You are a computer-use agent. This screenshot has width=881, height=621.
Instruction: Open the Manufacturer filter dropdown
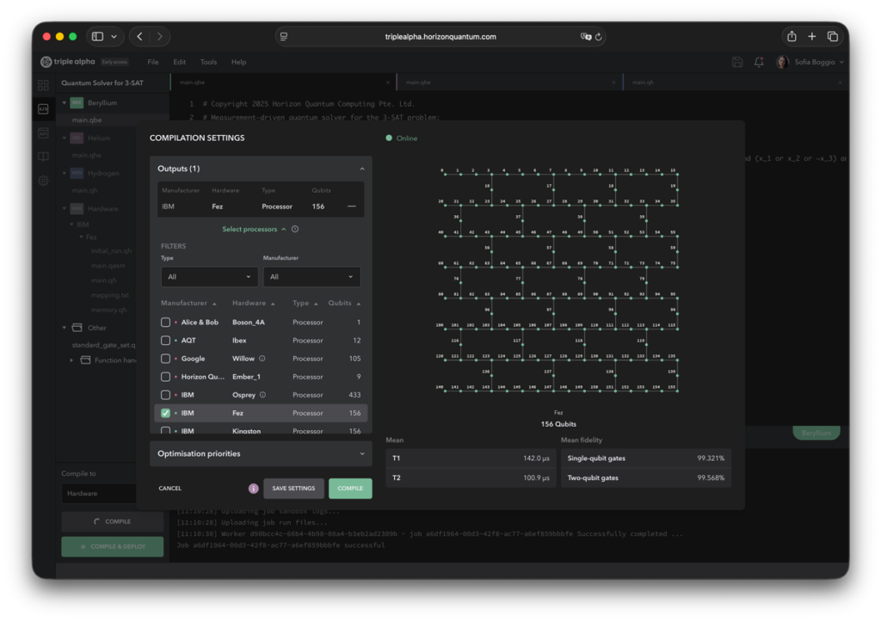[311, 277]
